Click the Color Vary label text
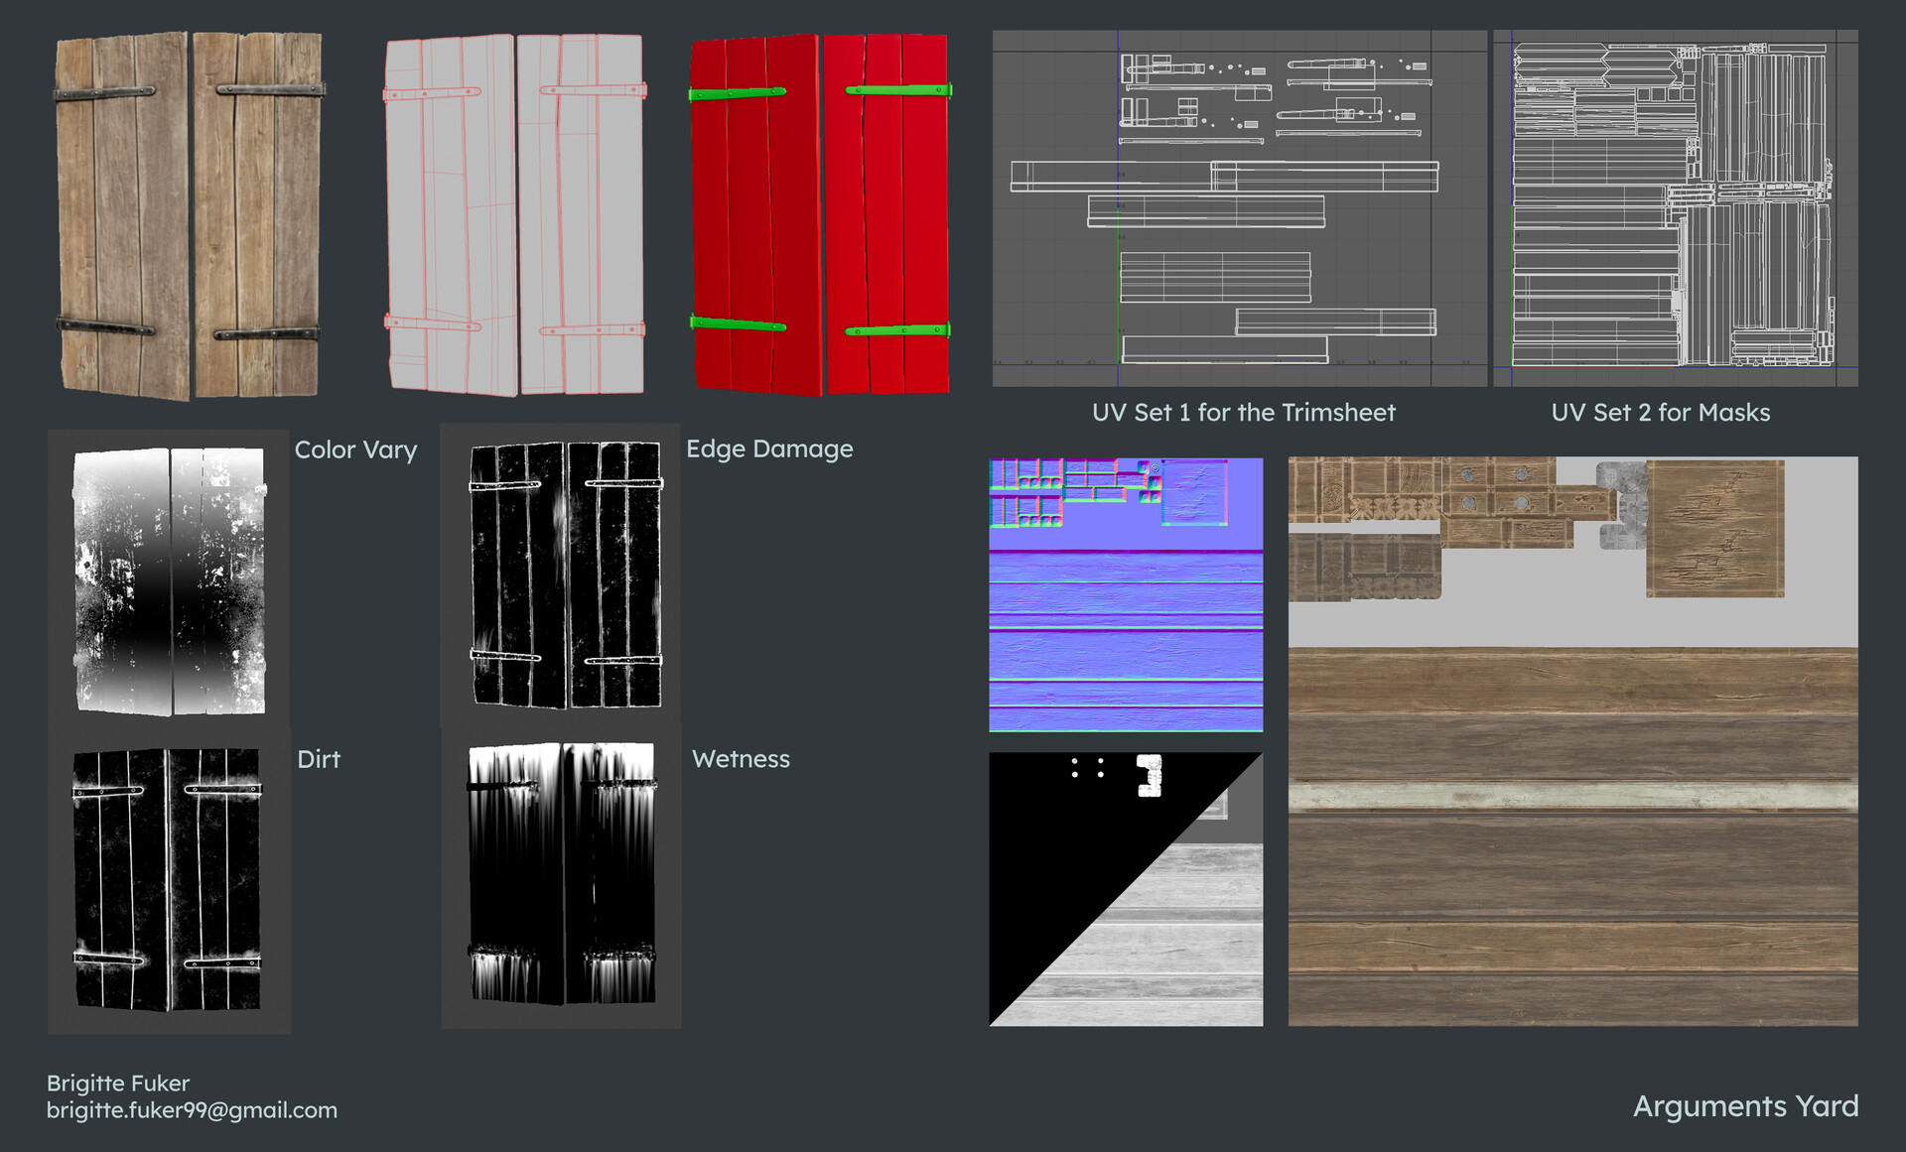Image resolution: width=1906 pixels, height=1152 pixels. [355, 450]
